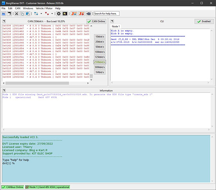This screenshot has height=190, width=216.
Task: Click the undock icon of the Information panel
Action: (x=4, y=90)
